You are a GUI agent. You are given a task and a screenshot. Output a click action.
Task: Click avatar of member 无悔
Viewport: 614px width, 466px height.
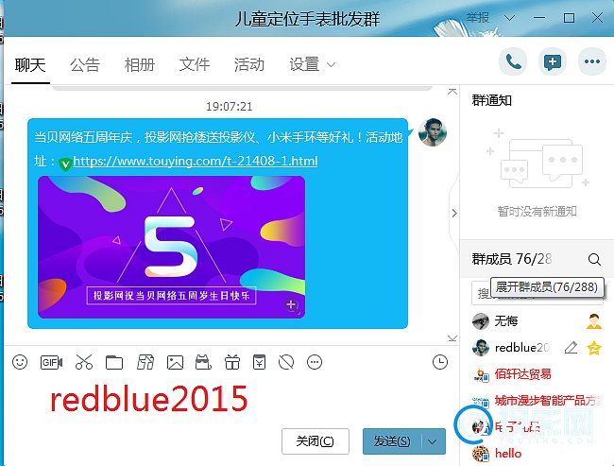point(481,321)
